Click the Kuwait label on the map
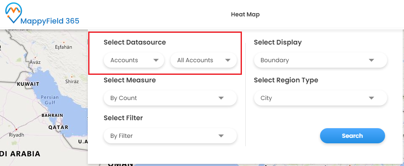 click(28, 84)
